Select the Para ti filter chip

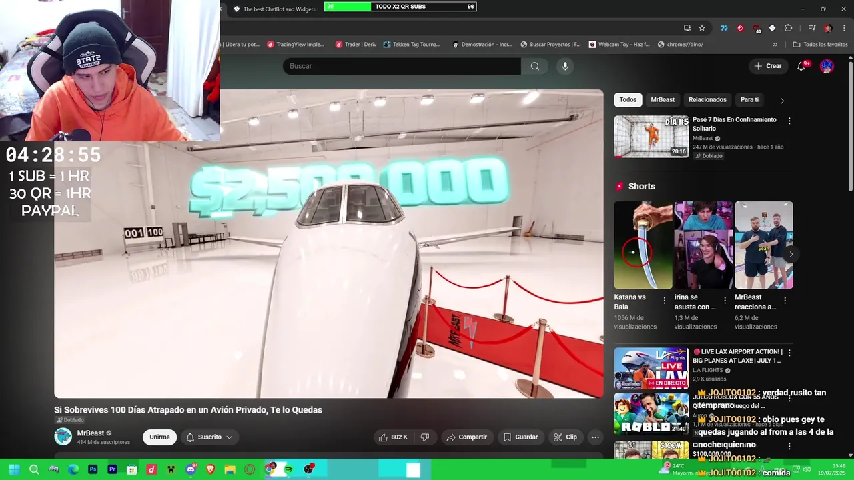pos(749,100)
